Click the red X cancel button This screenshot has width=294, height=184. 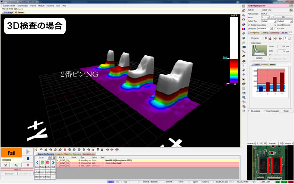pos(28,165)
